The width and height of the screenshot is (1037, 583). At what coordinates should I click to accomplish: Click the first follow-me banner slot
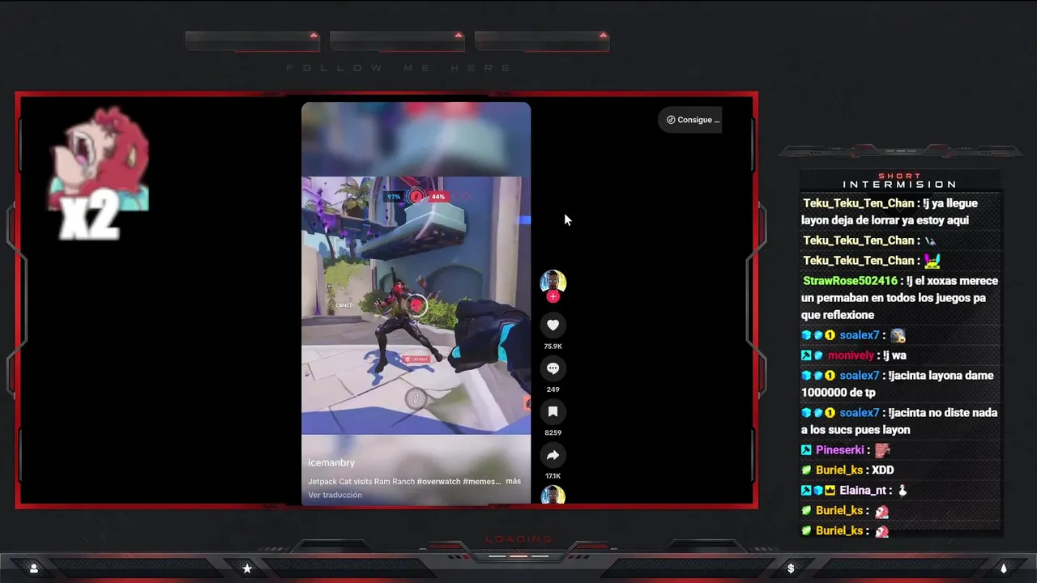[x=252, y=40]
